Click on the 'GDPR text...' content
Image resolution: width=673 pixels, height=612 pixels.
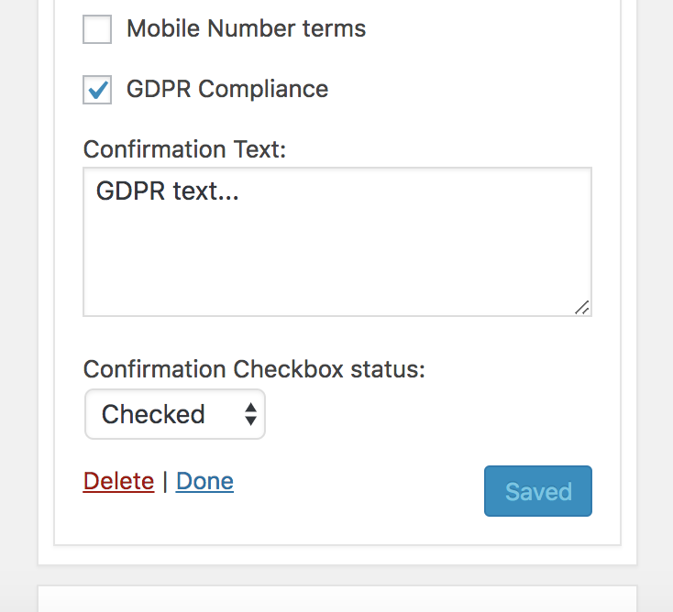click(x=168, y=191)
